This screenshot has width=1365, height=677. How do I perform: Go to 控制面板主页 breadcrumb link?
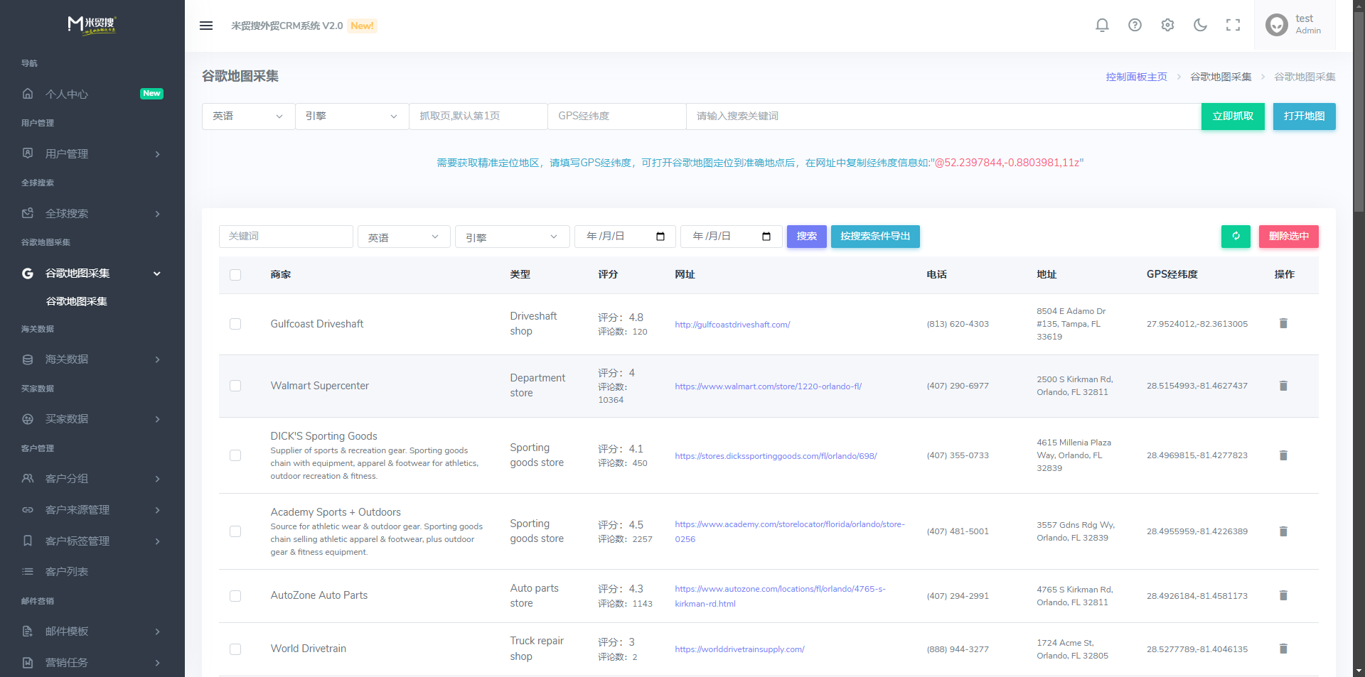pos(1136,77)
